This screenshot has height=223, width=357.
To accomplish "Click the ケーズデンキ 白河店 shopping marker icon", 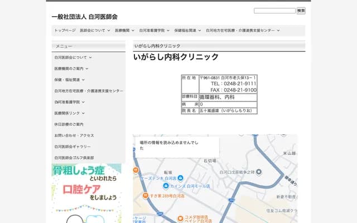I will [x=180, y=178].
